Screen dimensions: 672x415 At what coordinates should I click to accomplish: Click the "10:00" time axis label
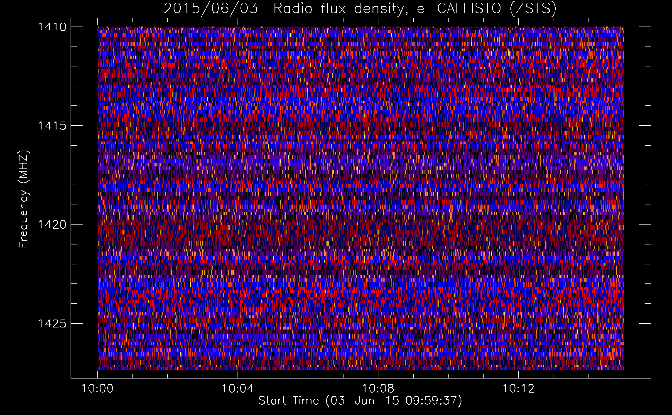(98, 389)
